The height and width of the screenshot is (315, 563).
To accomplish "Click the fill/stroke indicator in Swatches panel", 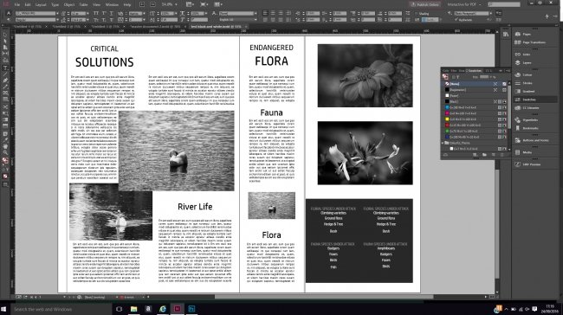I will pos(445,77).
